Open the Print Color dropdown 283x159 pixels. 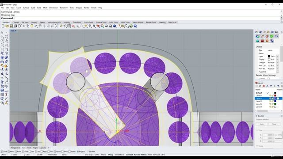[x=278, y=66]
